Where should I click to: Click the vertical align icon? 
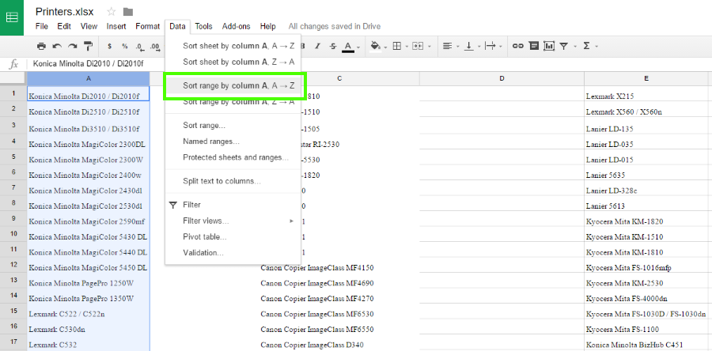click(468, 46)
